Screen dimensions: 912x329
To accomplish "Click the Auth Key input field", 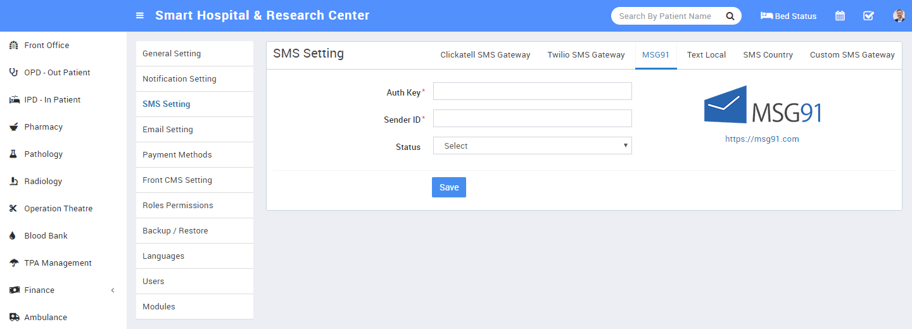I will point(532,92).
